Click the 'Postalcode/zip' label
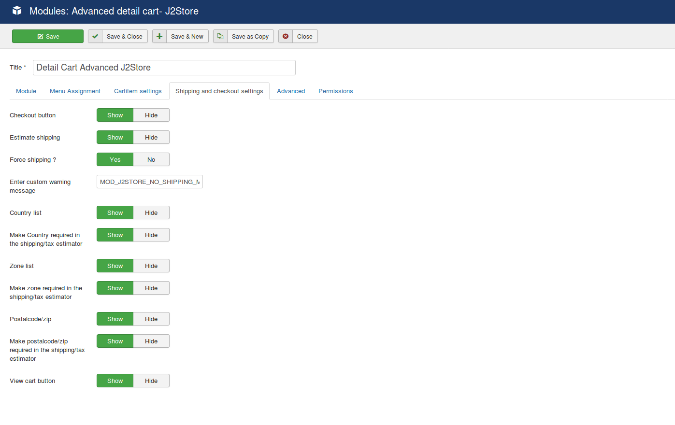Viewport: 675px width, 425px height. pos(30,319)
